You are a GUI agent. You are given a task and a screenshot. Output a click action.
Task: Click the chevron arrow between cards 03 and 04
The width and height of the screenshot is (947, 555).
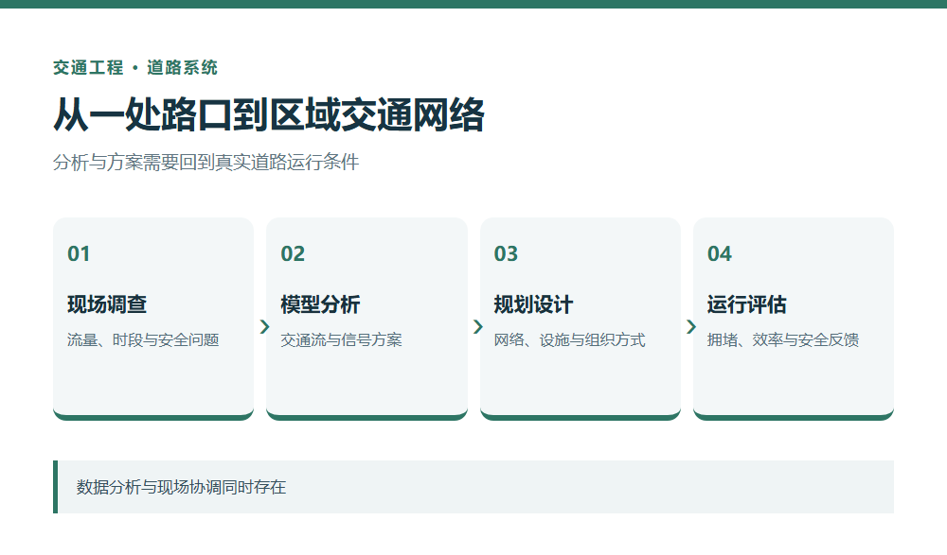691,327
